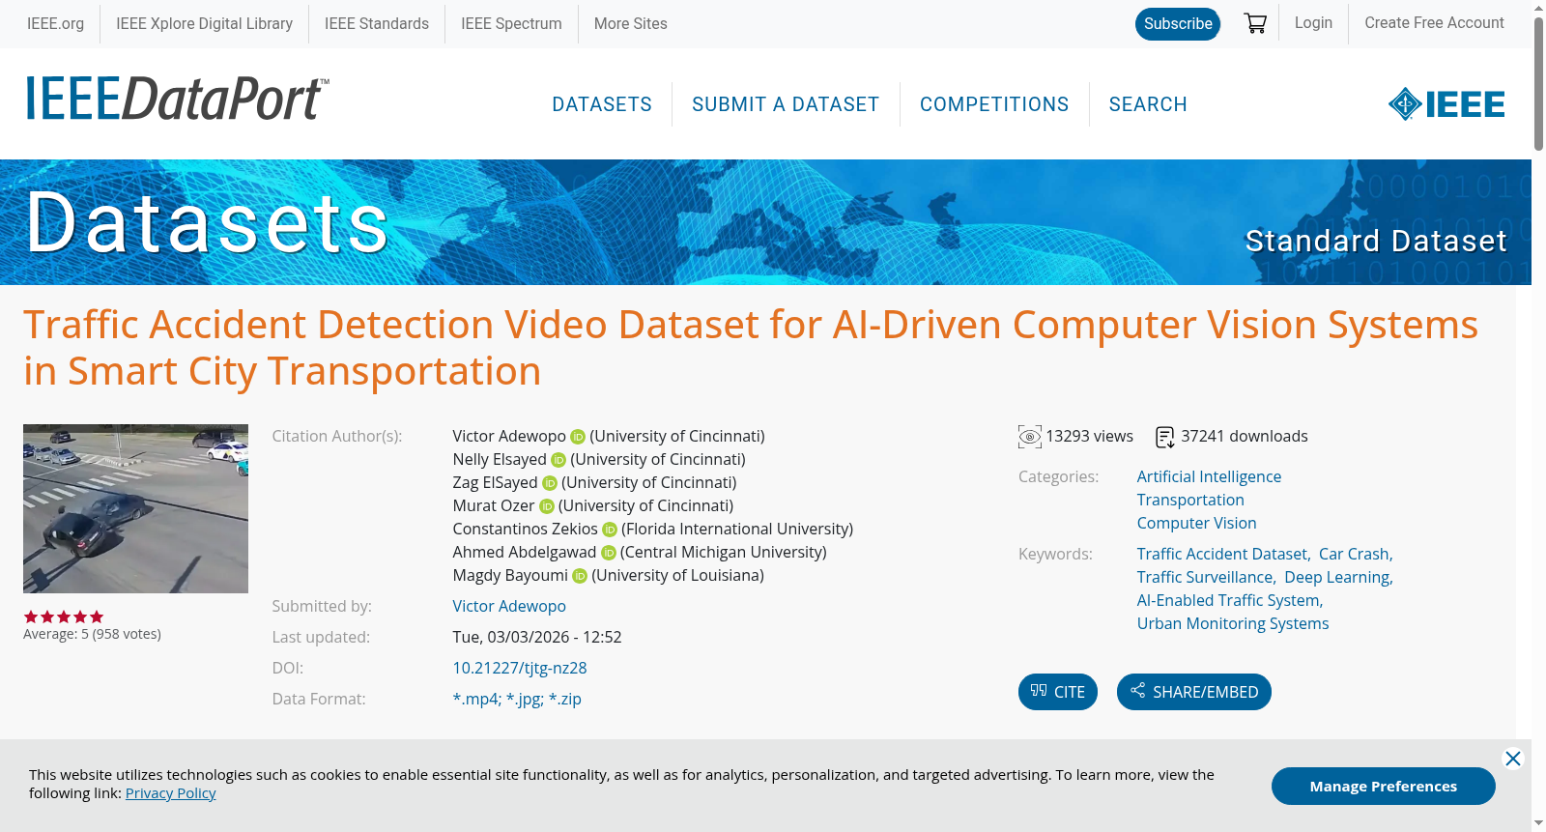The height and width of the screenshot is (832, 1546).
Task: Click Create Free Account
Action: [1434, 23]
